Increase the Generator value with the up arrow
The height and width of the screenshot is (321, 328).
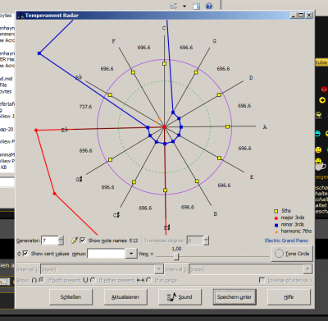61,238
